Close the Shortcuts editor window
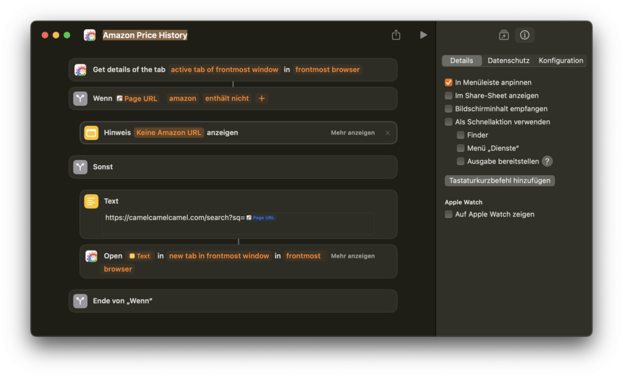623x377 pixels. click(x=45, y=35)
